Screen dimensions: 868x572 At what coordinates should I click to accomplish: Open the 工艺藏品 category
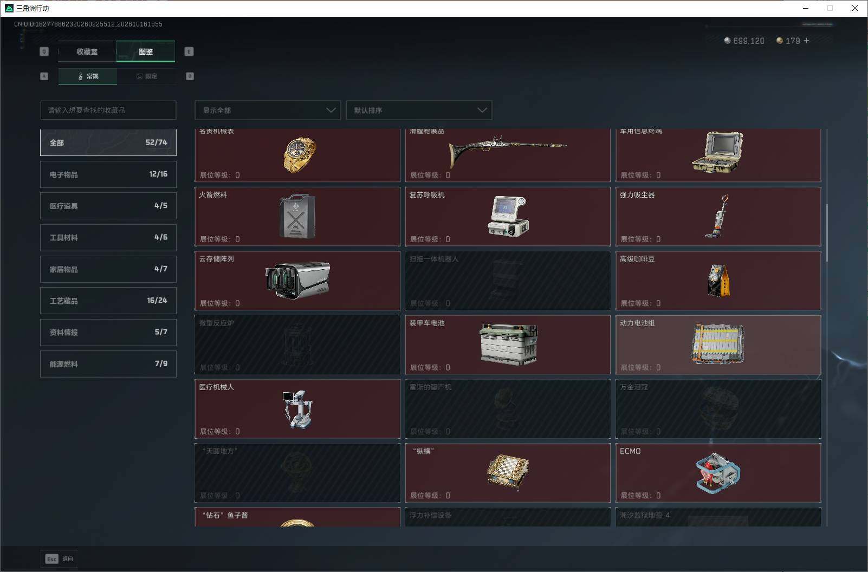coord(108,301)
